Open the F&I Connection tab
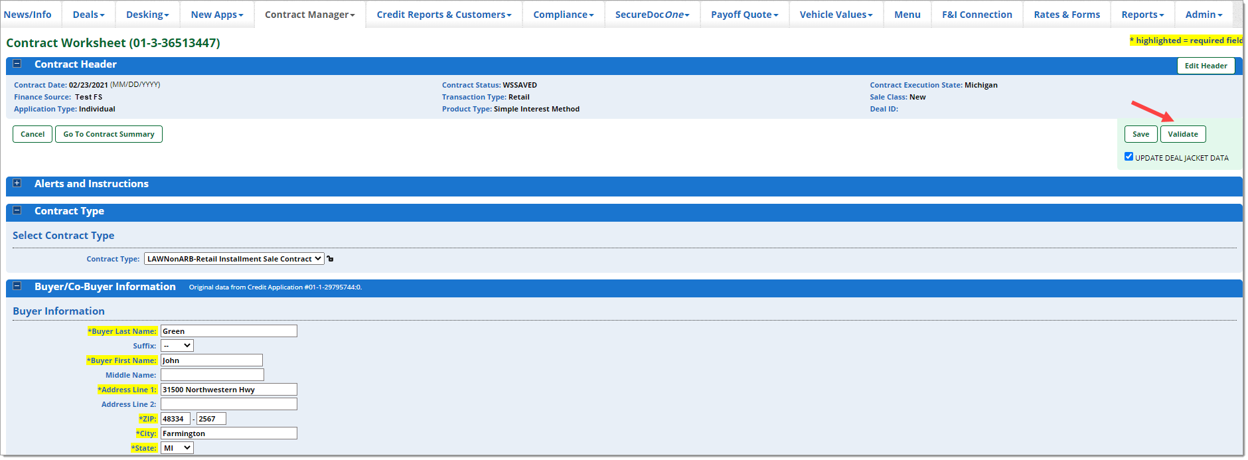The width and height of the screenshot is (1248, 460). [x=977, y=15]
